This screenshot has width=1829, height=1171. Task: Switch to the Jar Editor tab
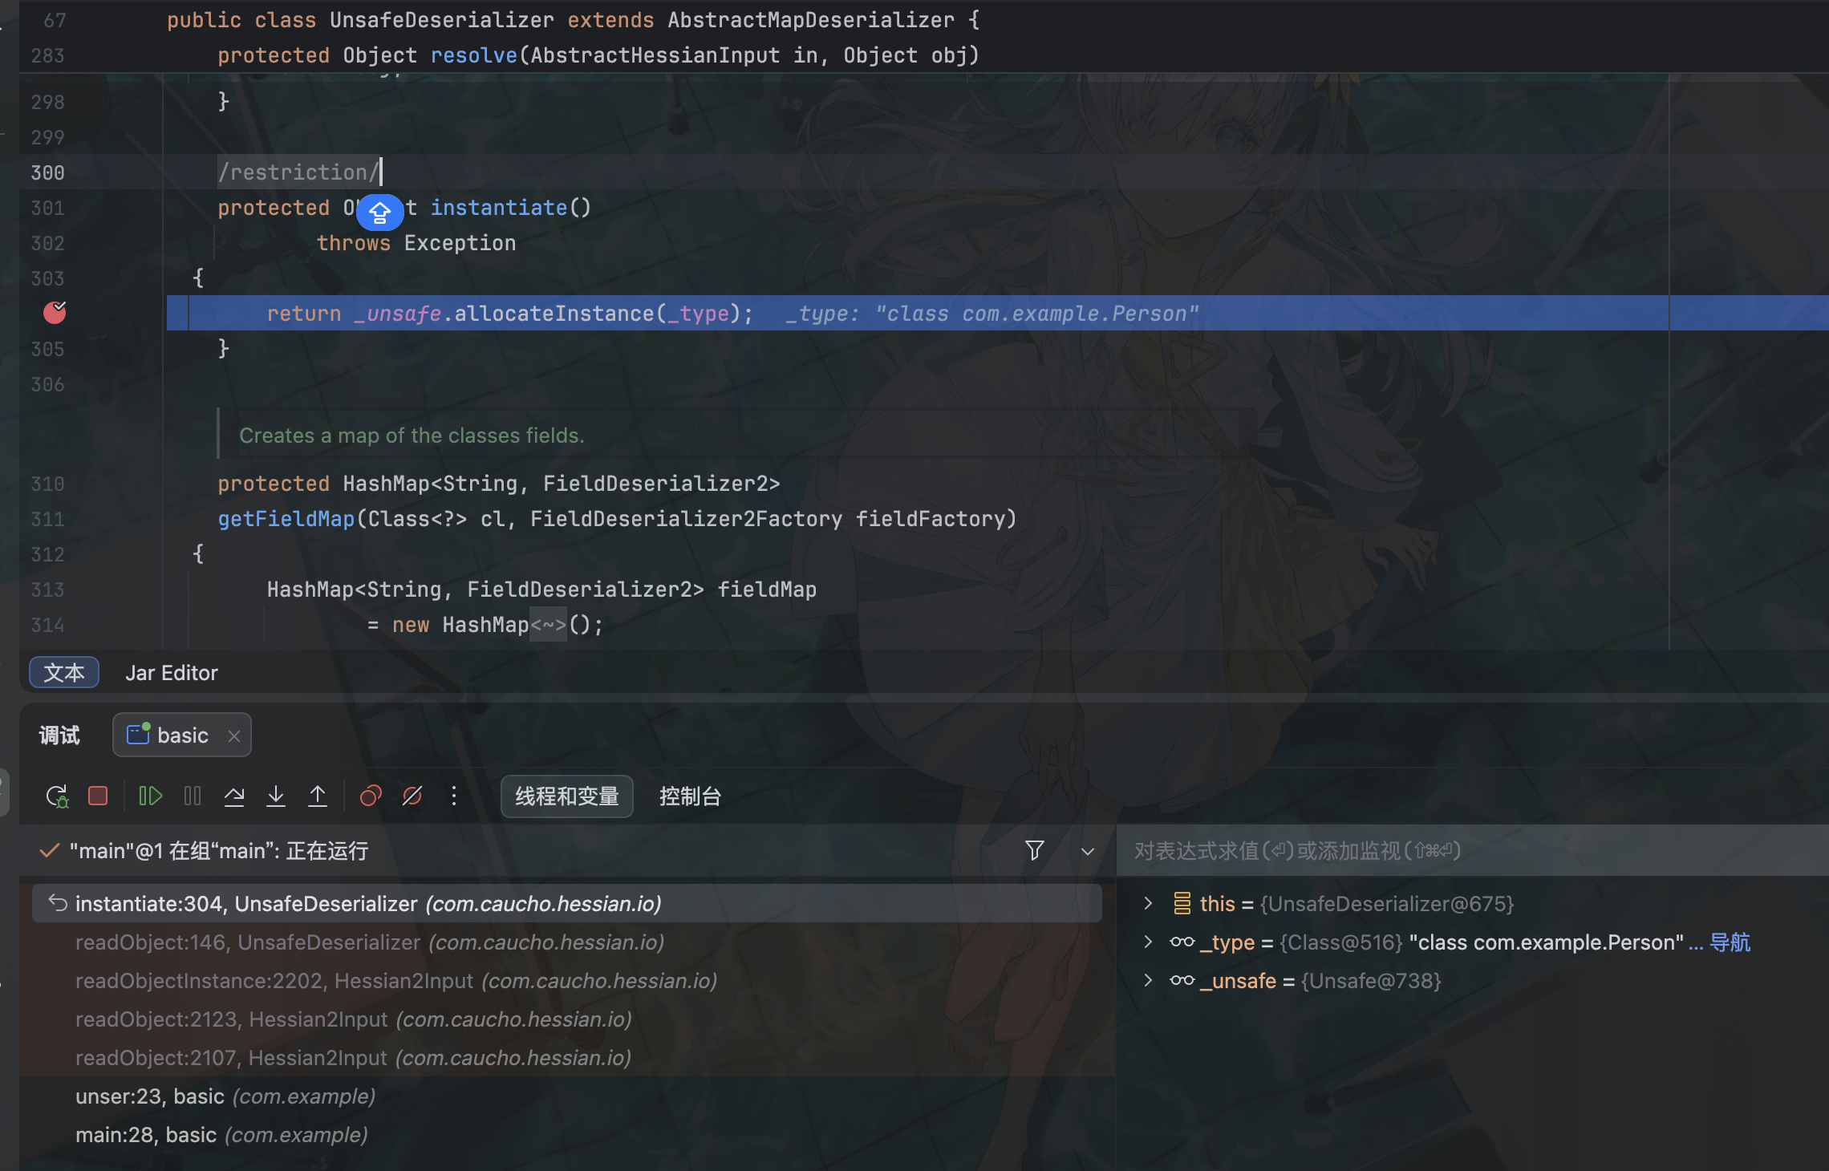coord(172,673)
